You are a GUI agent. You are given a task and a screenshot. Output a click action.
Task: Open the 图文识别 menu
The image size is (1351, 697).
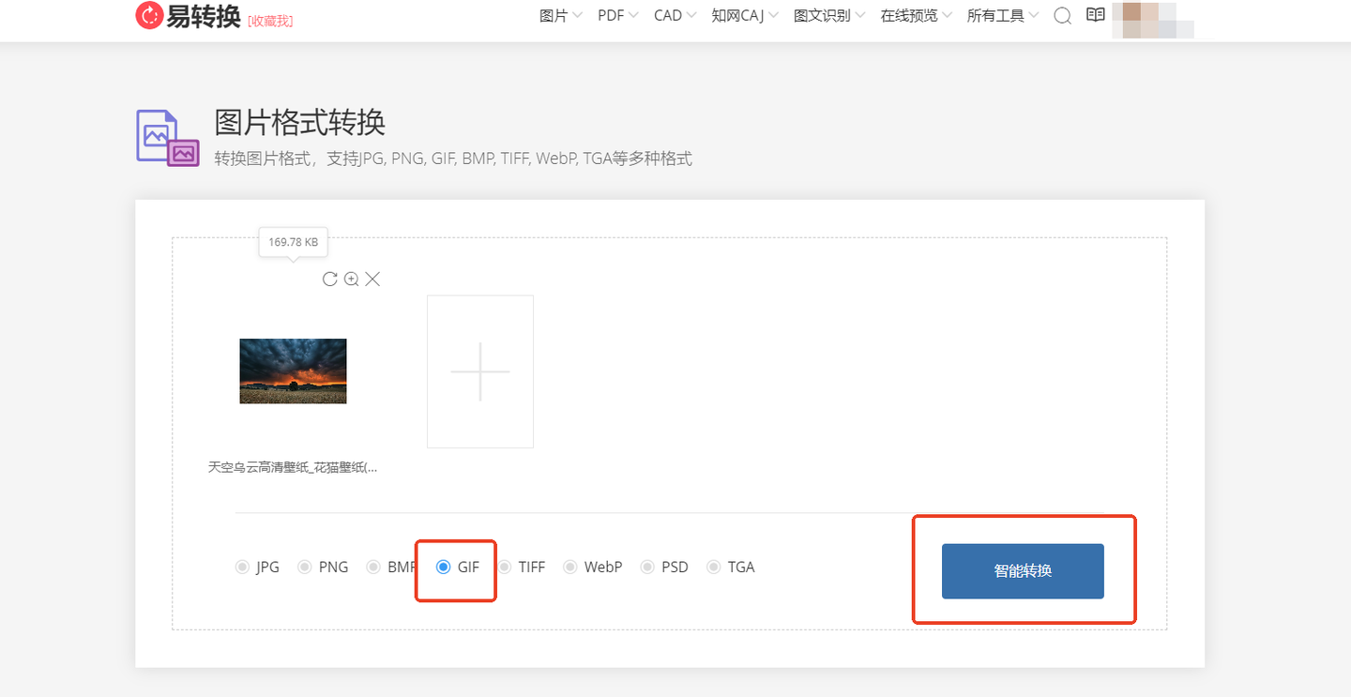[x=824, y=15]
